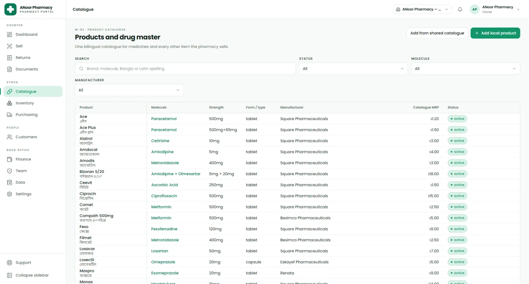529x284 pixels.
Task: Click the Catalogue pill icon
Action: pyautogui.click(x=10, y=91)
